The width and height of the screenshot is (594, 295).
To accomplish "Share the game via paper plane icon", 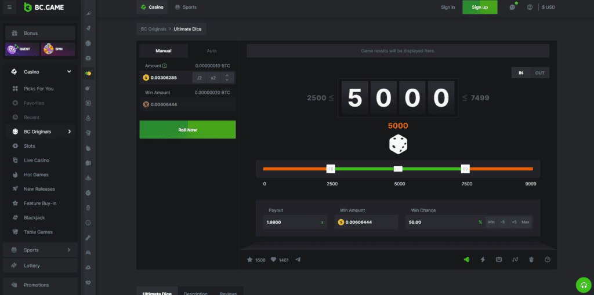I will pos(298,260).
